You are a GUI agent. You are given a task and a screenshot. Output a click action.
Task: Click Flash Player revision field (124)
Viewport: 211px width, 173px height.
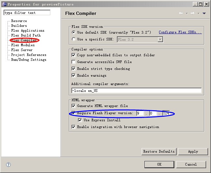click(x=166, y=113)
